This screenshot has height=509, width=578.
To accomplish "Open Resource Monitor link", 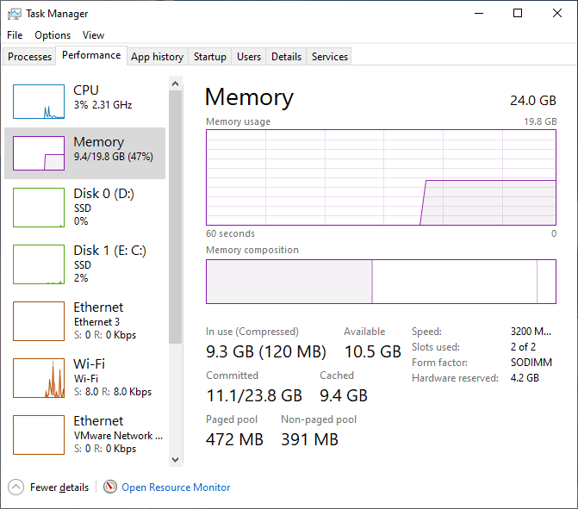I will (x=176, y=487).
